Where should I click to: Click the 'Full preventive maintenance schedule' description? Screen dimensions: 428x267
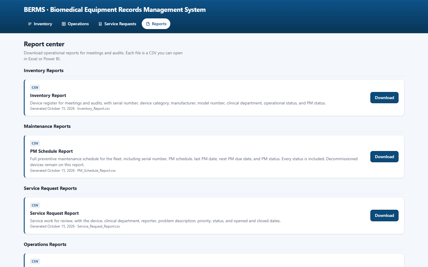point(194,162)
